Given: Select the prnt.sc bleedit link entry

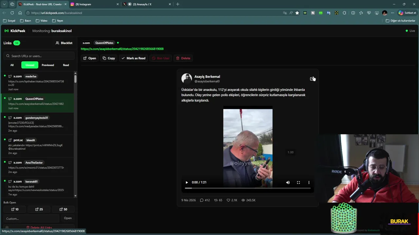Looking at the screenshot, I should point(37,147).
